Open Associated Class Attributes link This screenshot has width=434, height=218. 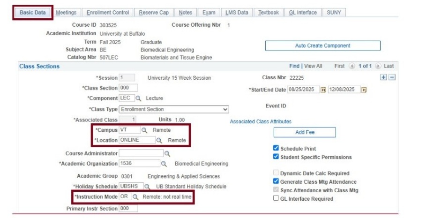click(x=261, y=121)
